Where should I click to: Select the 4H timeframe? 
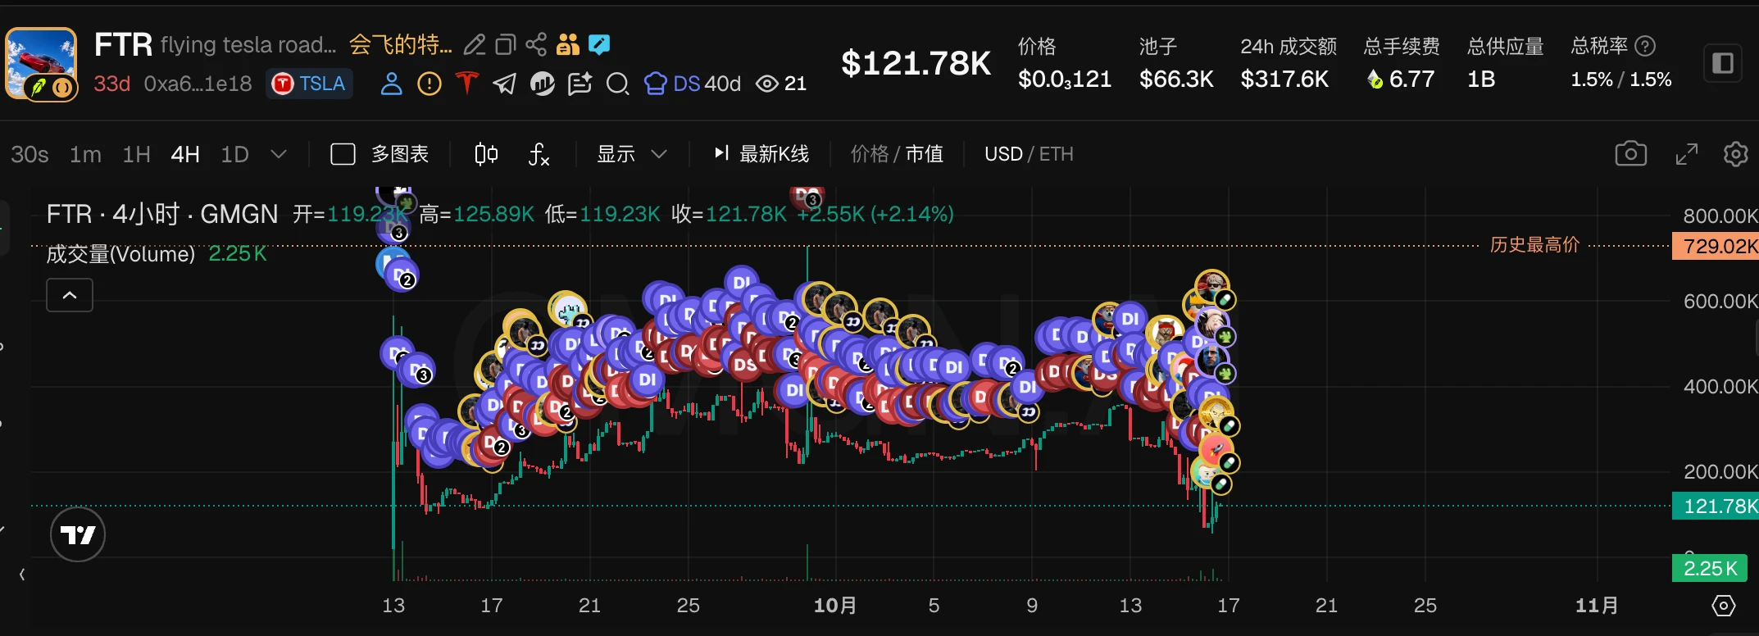point(185,154)
